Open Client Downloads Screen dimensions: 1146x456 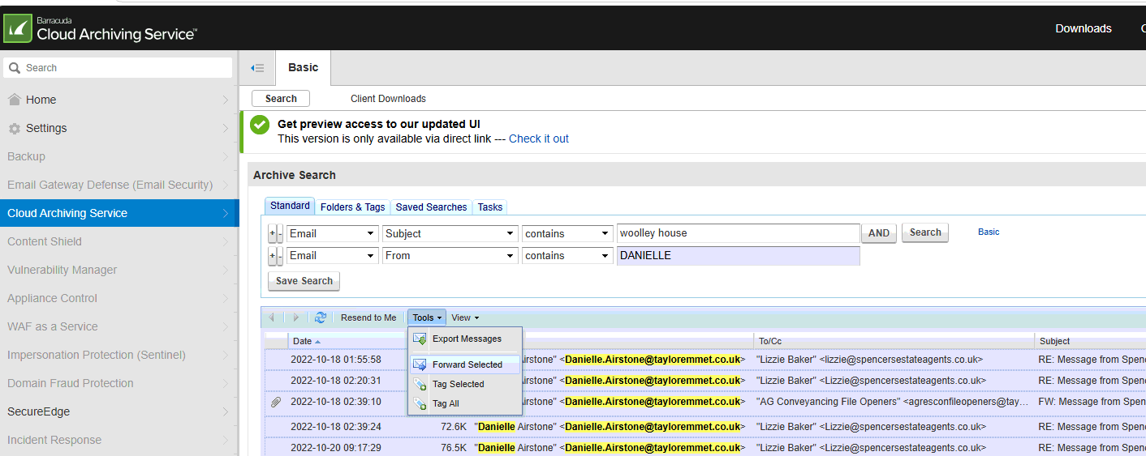pyautogui.click(x=388, y=99)
